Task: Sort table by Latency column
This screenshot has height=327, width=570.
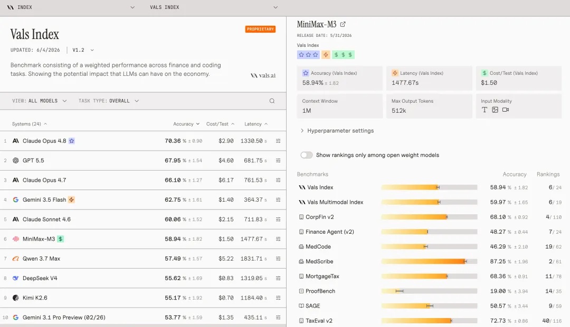Action: point(256,124)
